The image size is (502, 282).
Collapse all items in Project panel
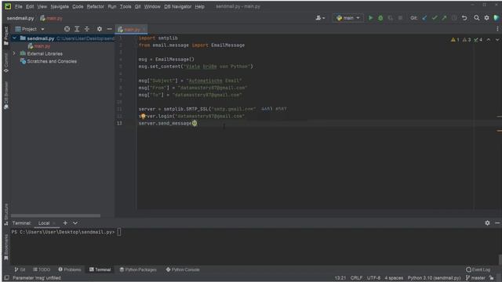pyautogui.click(x=87, y=29)
